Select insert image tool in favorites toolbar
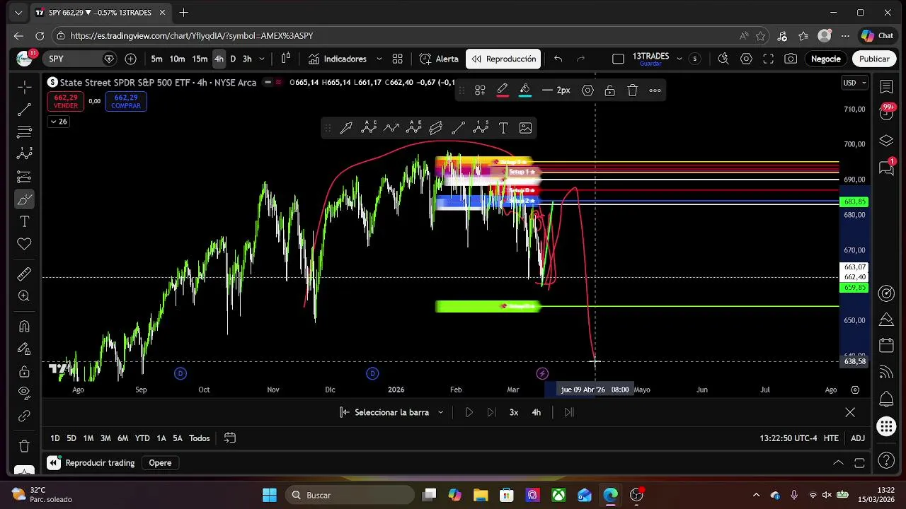906x509 pixels. pyautogui.click(x=525, y=128)
